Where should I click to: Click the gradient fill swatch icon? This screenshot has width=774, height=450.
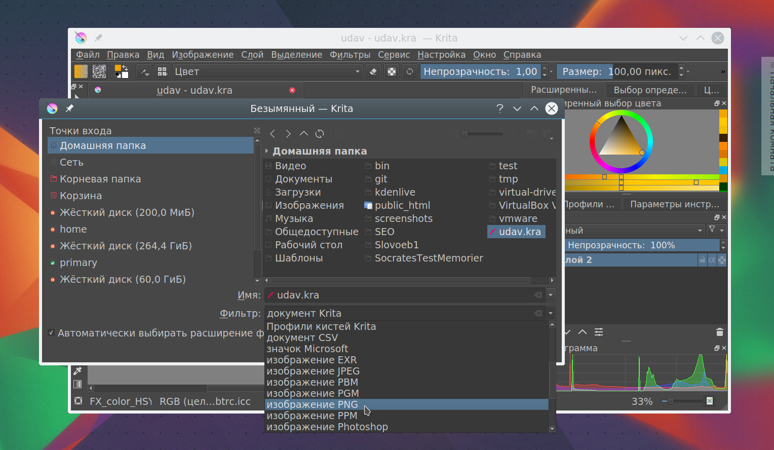click(x=81, y=71)
